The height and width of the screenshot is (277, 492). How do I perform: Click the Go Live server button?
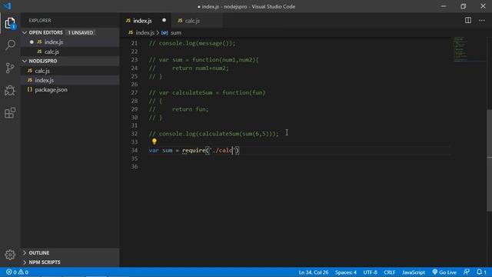(x=444, y=272)
